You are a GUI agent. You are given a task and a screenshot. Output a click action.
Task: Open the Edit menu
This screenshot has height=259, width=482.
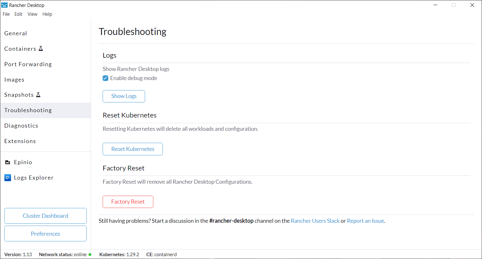click(19, 14)
